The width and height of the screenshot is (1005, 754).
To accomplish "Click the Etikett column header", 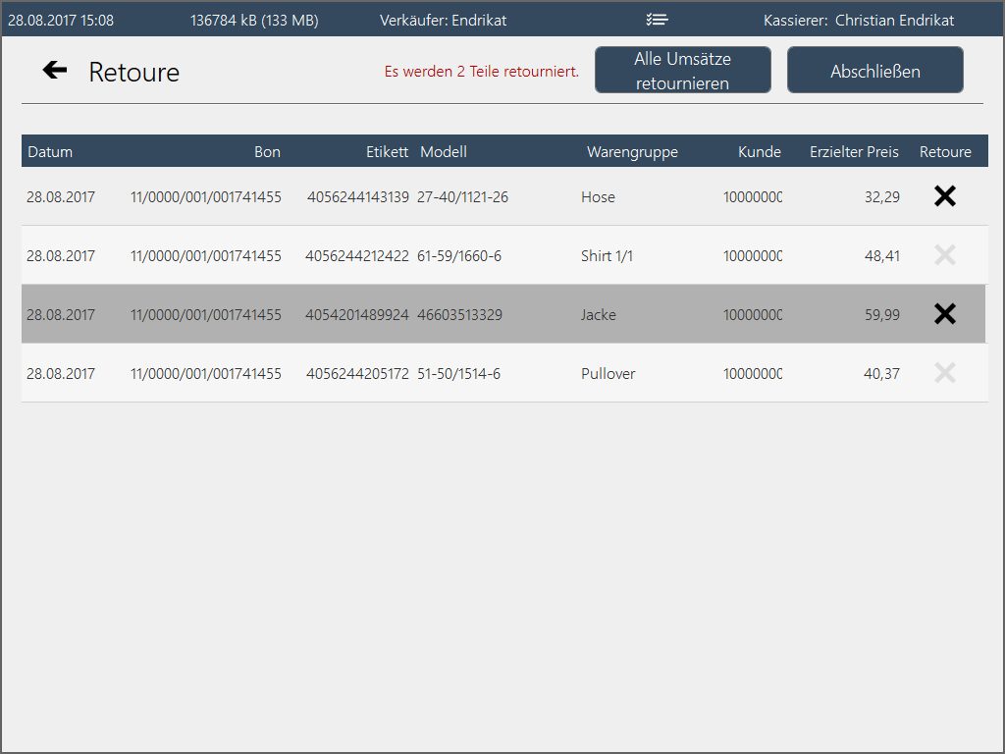I will pyautogui.click(x=387, y=152).
